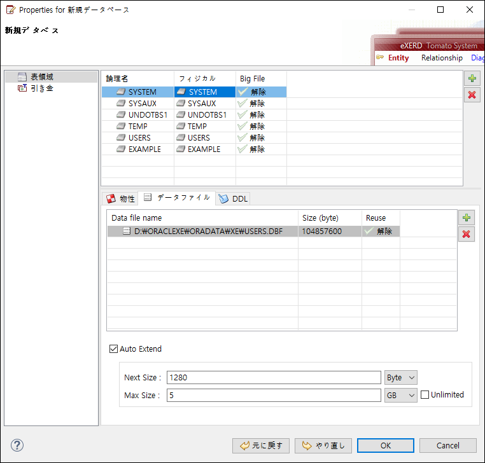Click the UNDOTBS1 physical name disk icon
The width and height of the screenshot is (485, 463).
tap(181, 114)
